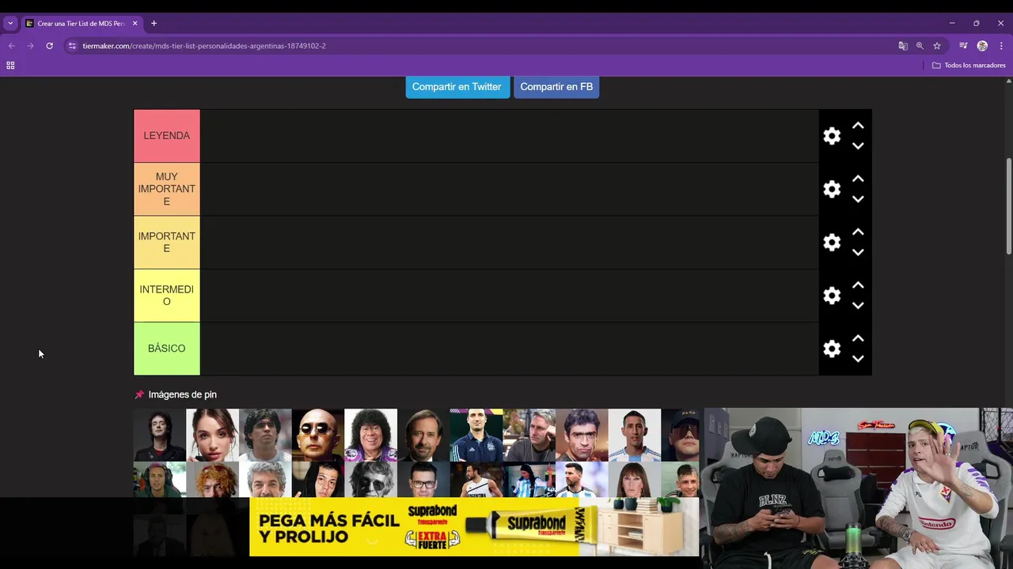Viewport: 1013px width, 569px height.
Task: Move the yellow IMPORTANTE row down
Action: (858, 252)
